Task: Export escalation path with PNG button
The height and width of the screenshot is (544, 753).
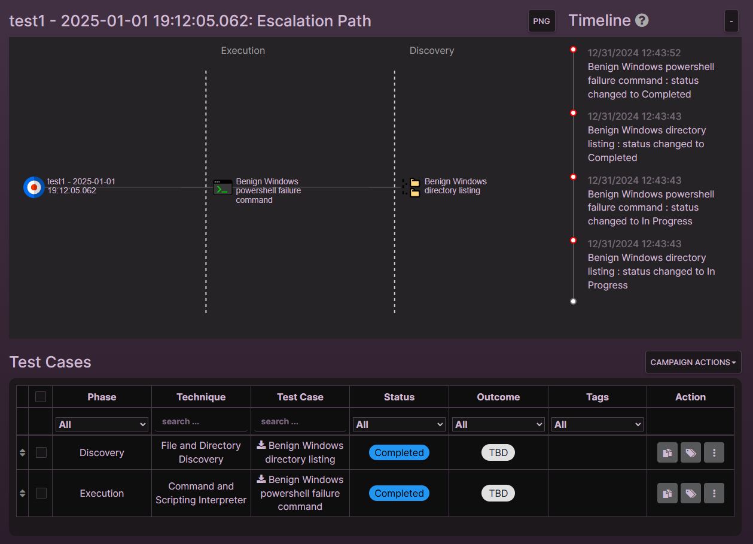Action: click(541, 21)
